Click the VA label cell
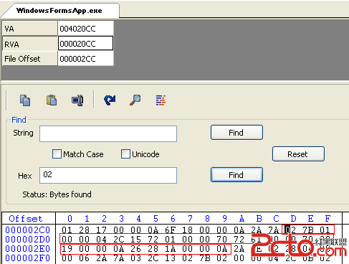The width and height of the screenshot is (349, 264). tap(29, 29)
